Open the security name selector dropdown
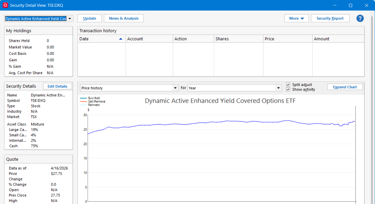This screenshot has width=375, height=204. [70, 19]
